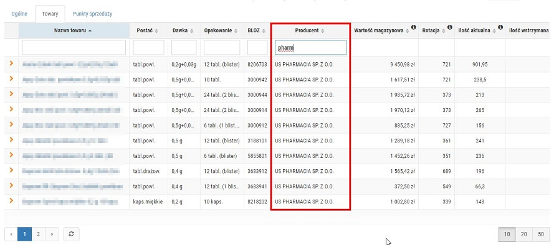Viewport: 554px width, 245px height.
Task: Expand the kaps.miękkie product row
Action: tap(11, 201)
